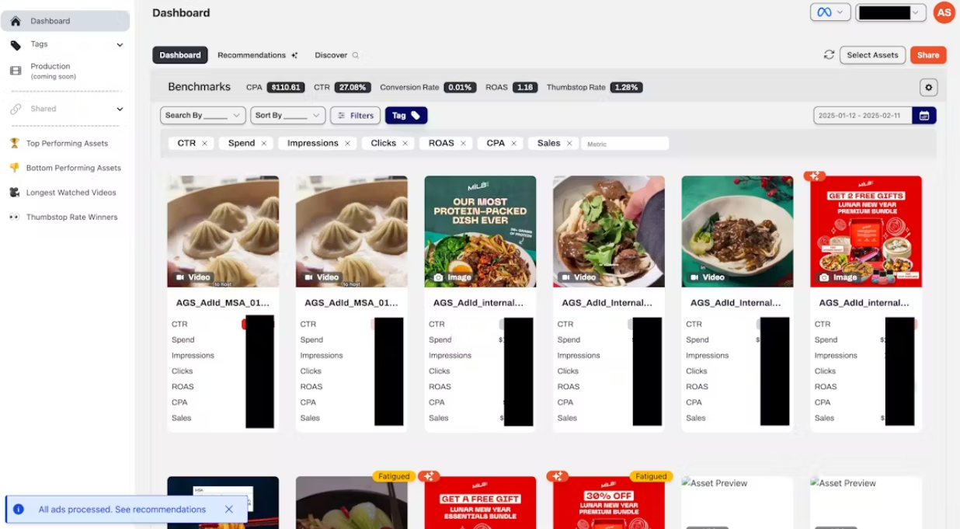Dismiss the All ads processed notification
The width and height of the screenshot is (960, 529).
[x=229, y=510]
